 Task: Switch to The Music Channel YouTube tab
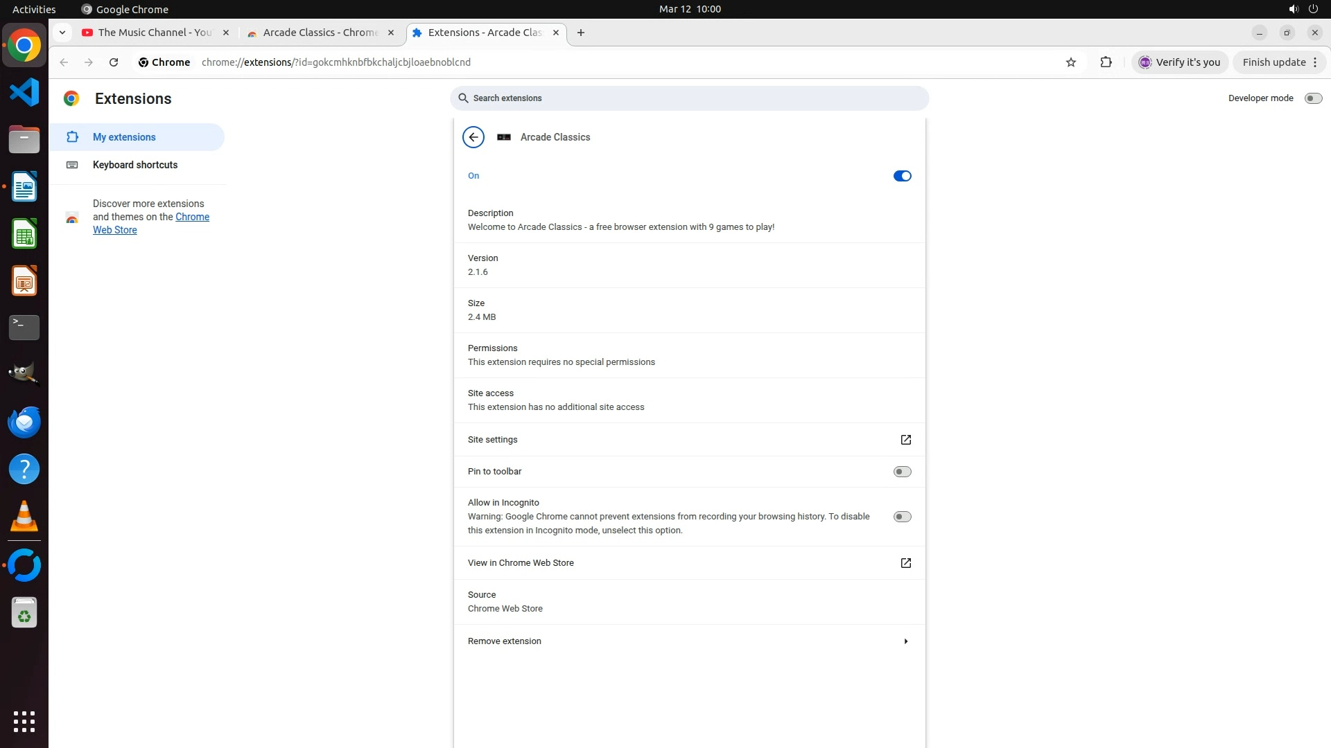[154, 33]
